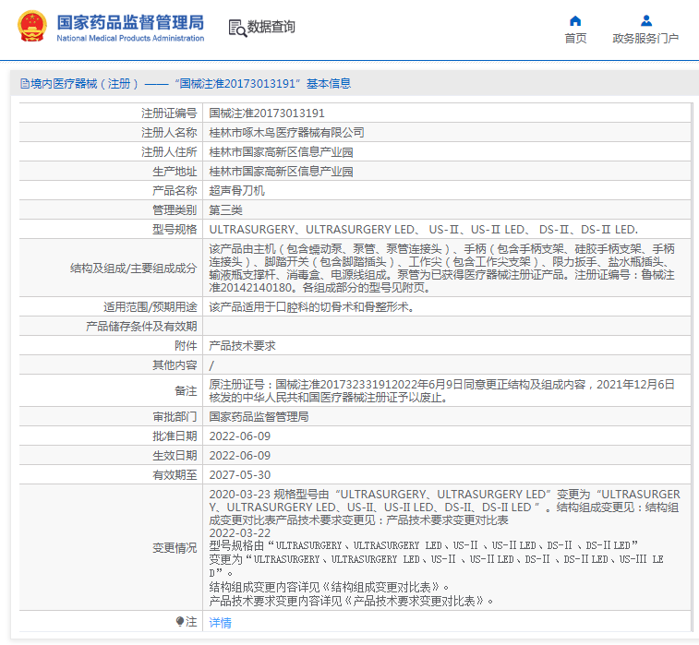
Task: Go to 首页 text link
Action: coord(575,39)
